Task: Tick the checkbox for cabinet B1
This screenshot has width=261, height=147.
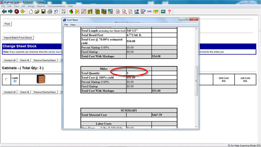Action: click(7, 79)
